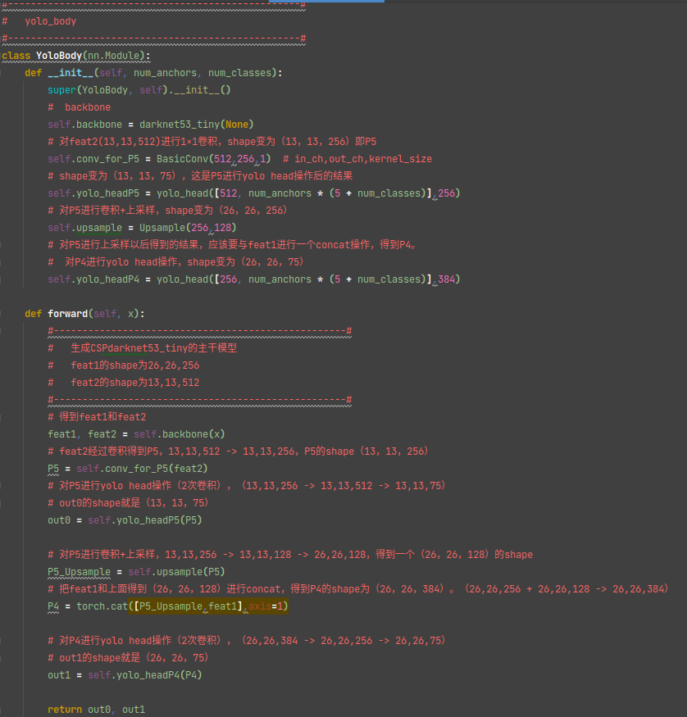This screenshot has width=687, height=717.
Task: Click the forward method definition
Action: pos(68,313)
